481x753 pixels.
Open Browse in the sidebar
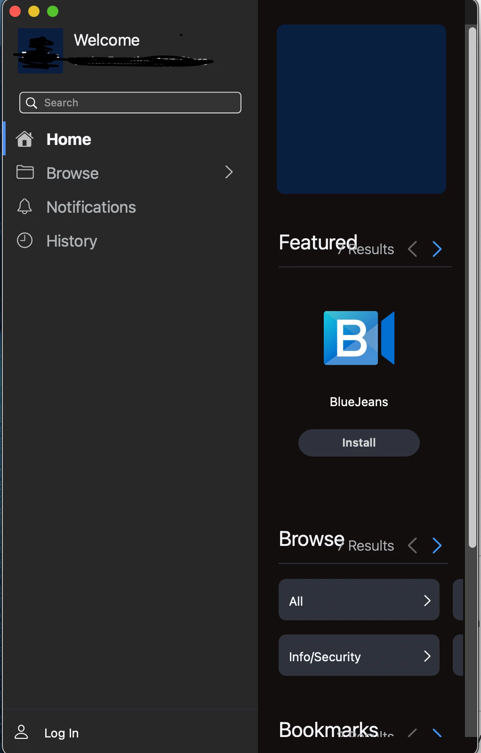click(129, 173)
